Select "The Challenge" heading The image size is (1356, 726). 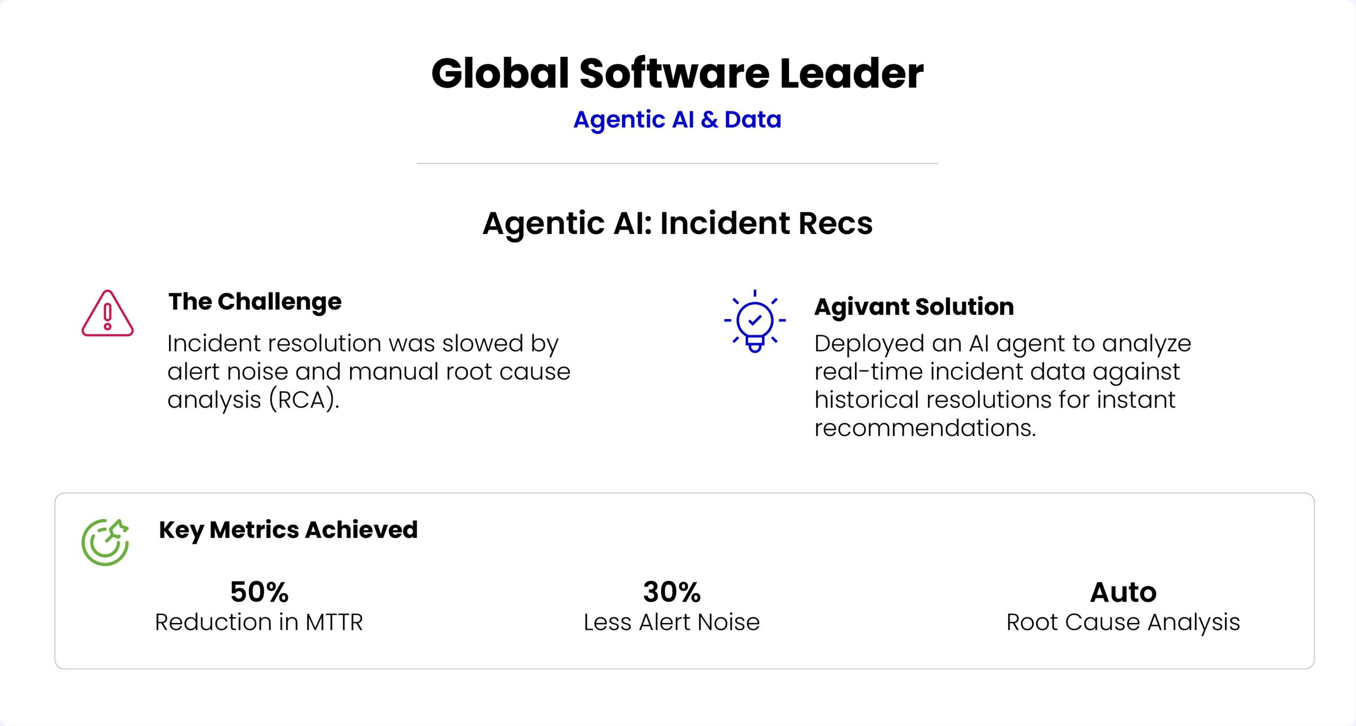click(x=255, y=302)
